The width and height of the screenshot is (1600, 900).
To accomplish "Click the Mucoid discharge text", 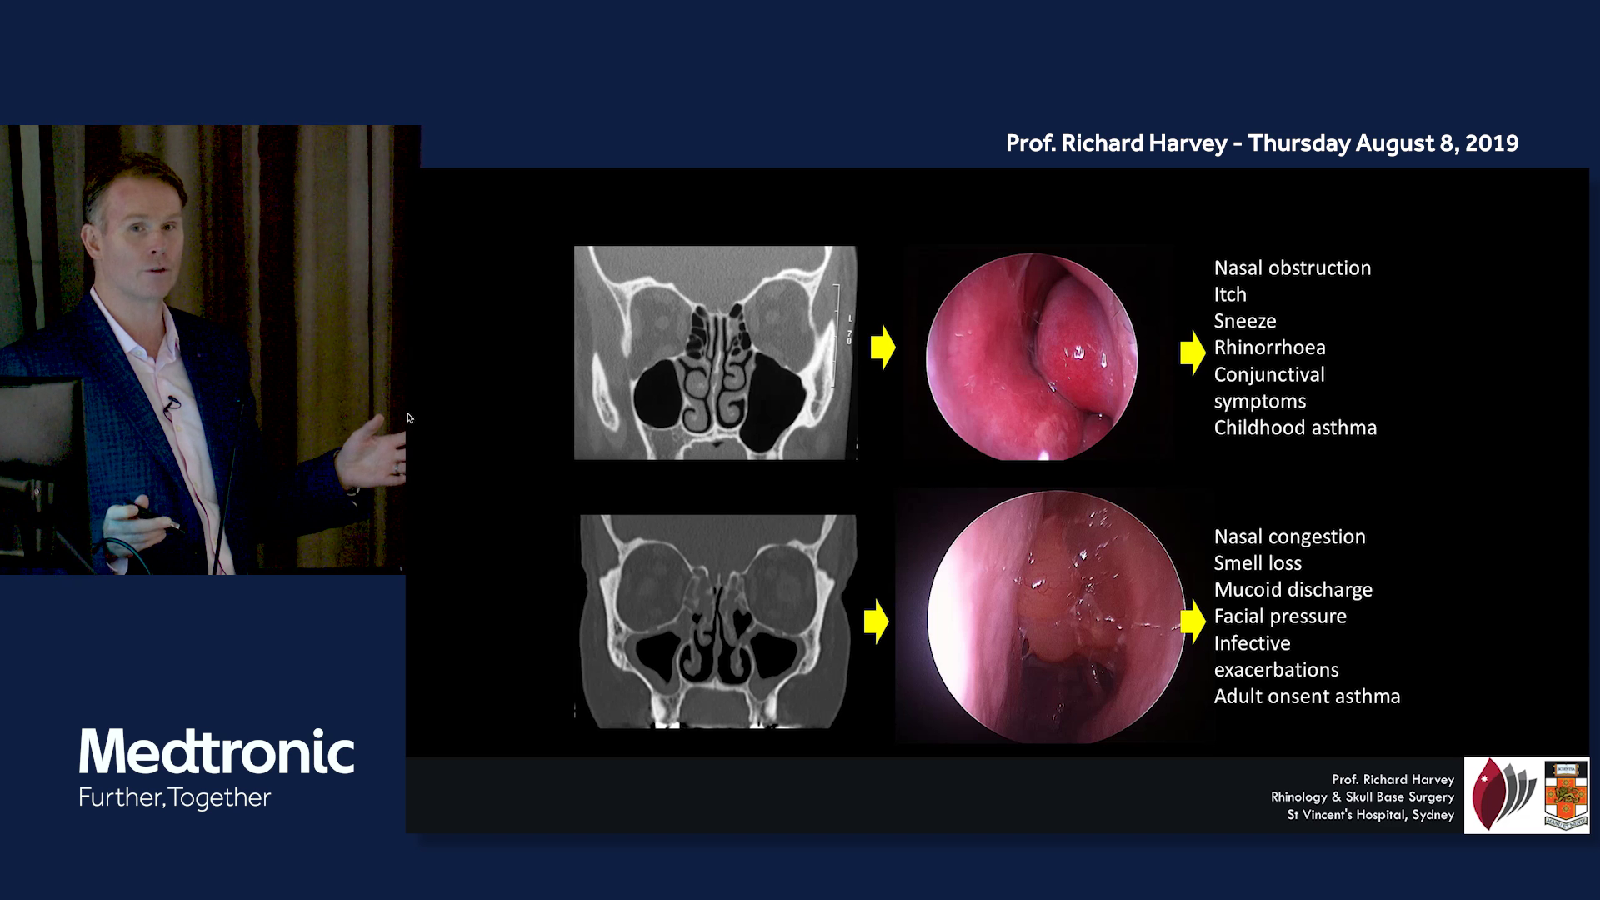I will [1292, 590].
